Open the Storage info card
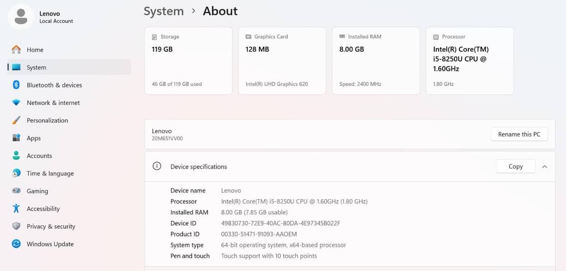The image size is (566, 271). coord(188,61)
